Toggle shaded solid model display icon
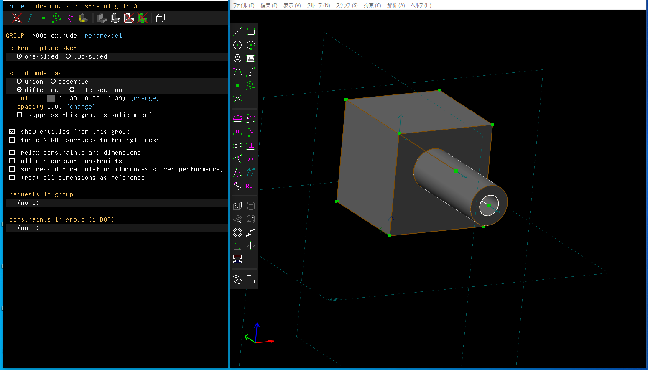Screen dimensions: 648x370 (x=102, y=18)
